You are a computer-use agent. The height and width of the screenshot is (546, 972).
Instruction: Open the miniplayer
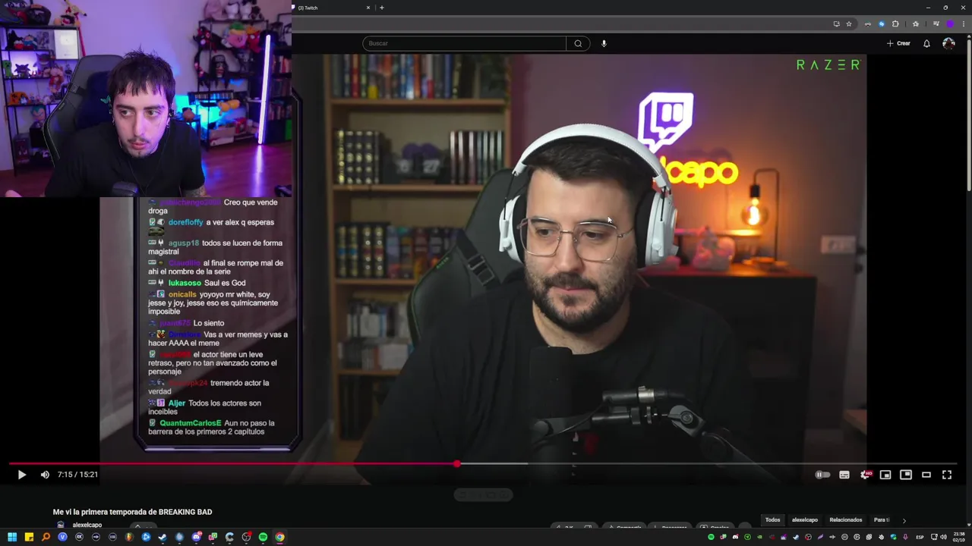[885, 475]
